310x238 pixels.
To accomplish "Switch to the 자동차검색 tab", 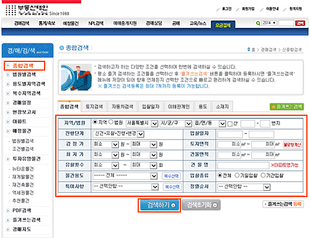I will click(122, 107).
